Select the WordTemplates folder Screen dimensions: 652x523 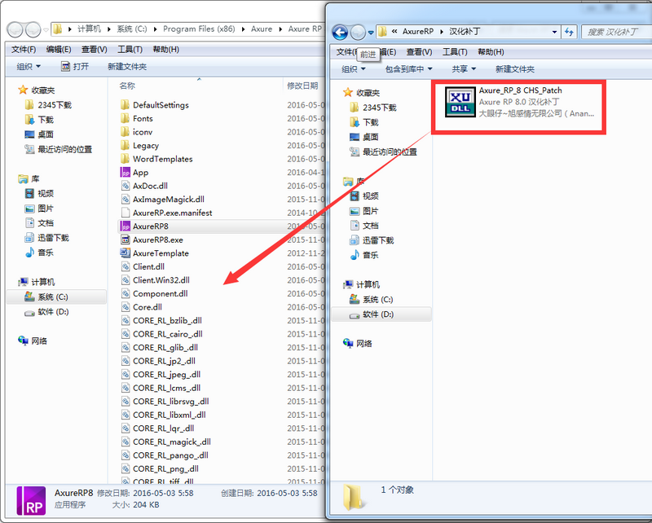click(x=162, y=159)
